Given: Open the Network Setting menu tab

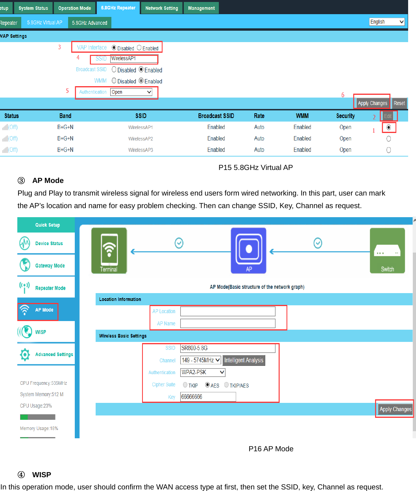Looking at the screenshot, I should point(161,7).
